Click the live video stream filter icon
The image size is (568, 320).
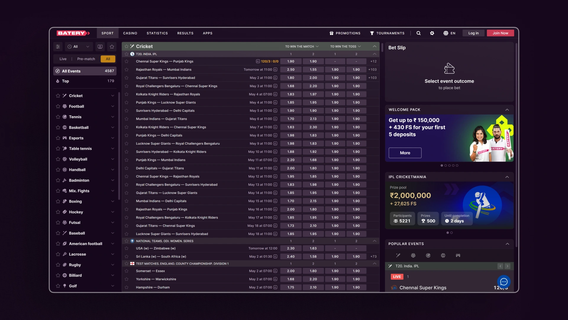100,47
